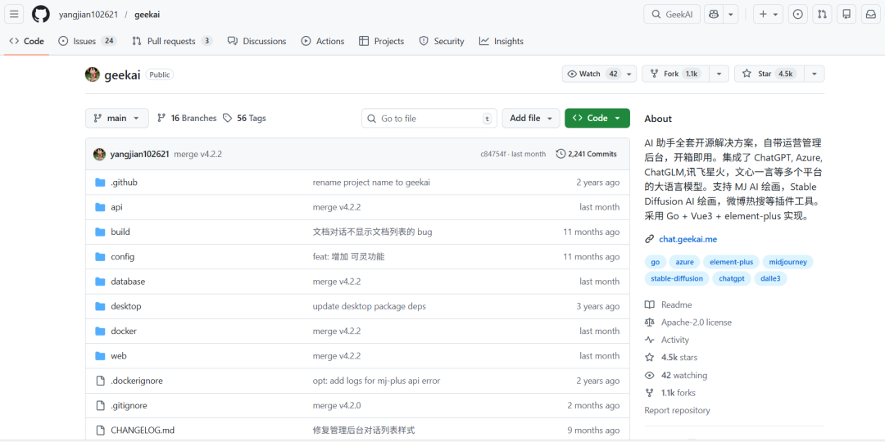Switch to the Issues tab
885x442 pixels.
[x=86, y=41]
